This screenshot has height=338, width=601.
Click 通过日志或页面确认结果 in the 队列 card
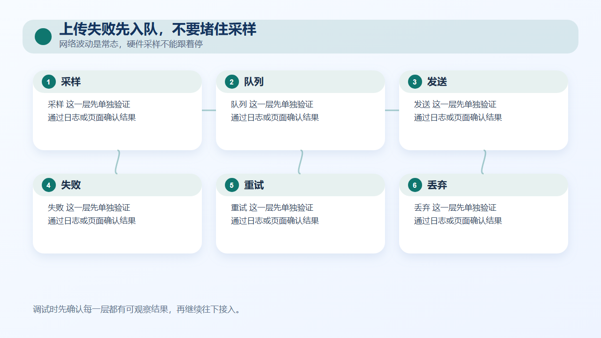click(275, 117)
